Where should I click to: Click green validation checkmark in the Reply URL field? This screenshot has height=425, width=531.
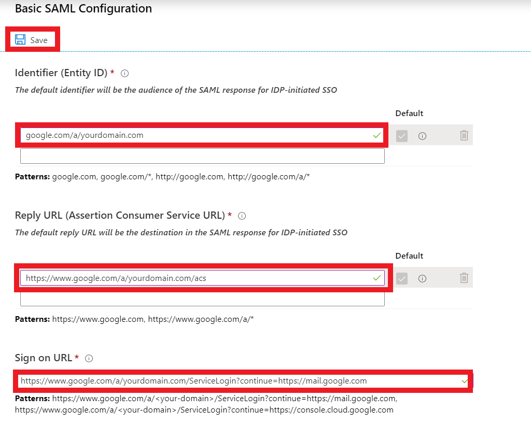(x=376, y=278)
